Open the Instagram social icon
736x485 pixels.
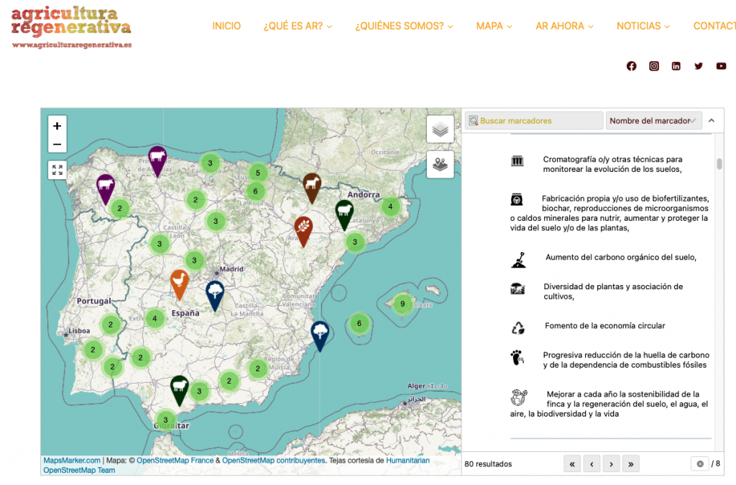pyautogui.click(x=654, y=66)
